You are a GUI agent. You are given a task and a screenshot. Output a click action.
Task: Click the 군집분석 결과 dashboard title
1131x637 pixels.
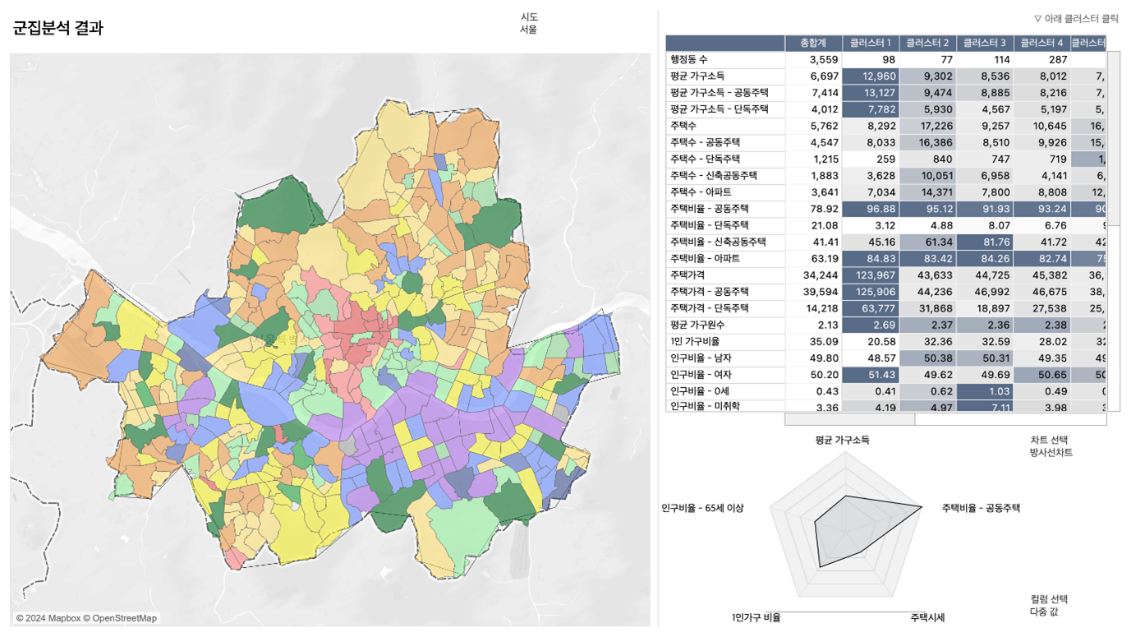tap(58, 28)
